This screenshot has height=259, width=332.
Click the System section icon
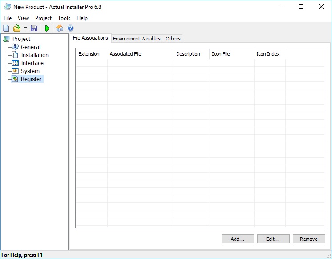[15, 71]
